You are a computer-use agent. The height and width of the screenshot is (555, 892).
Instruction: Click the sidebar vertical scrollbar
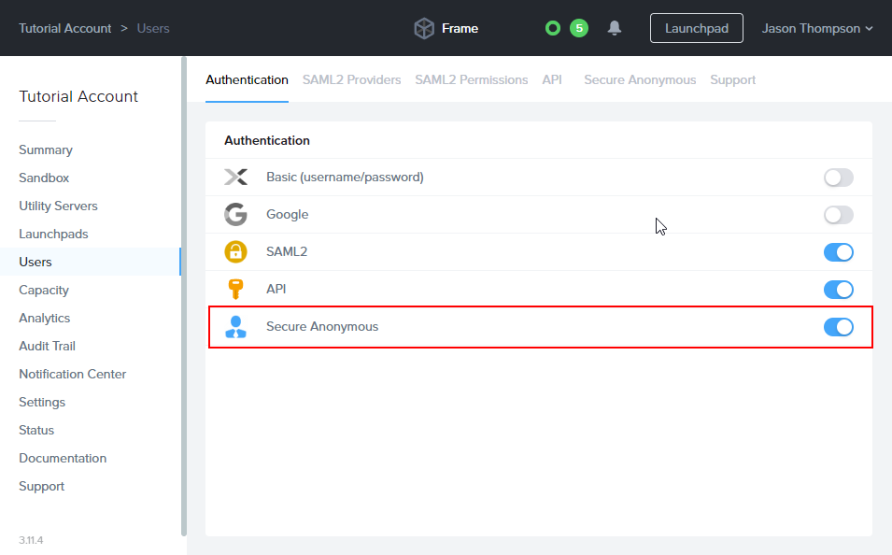184,280
